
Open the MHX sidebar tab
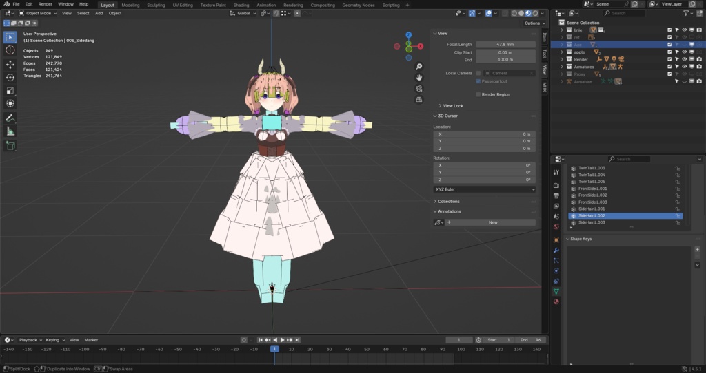[545, 87]
